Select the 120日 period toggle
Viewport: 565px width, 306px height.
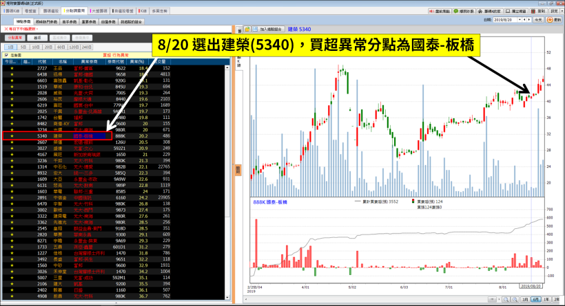click(74, 47)
